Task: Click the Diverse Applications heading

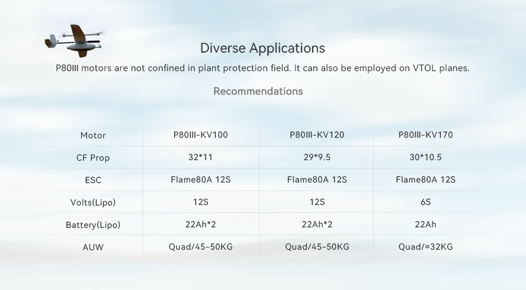Action: point(262,48)
